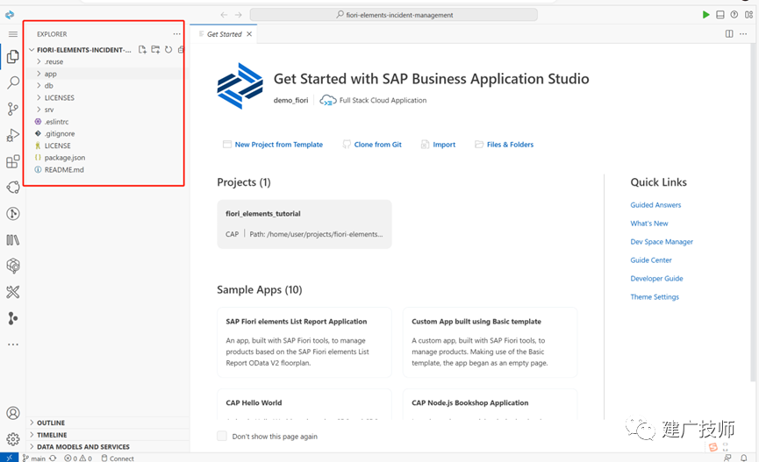The height and width of the screenshot is (462, 759).
Task: Open editor more actions ellipsis
Action: coord(743,34)
